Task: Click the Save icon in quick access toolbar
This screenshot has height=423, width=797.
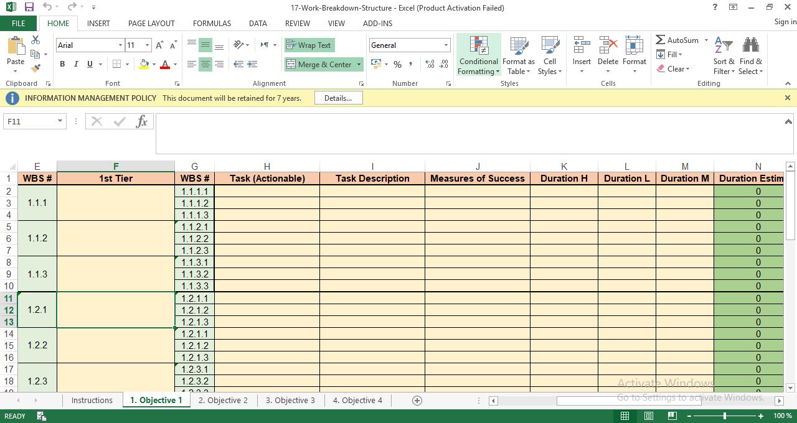Action: coord(29,7)
